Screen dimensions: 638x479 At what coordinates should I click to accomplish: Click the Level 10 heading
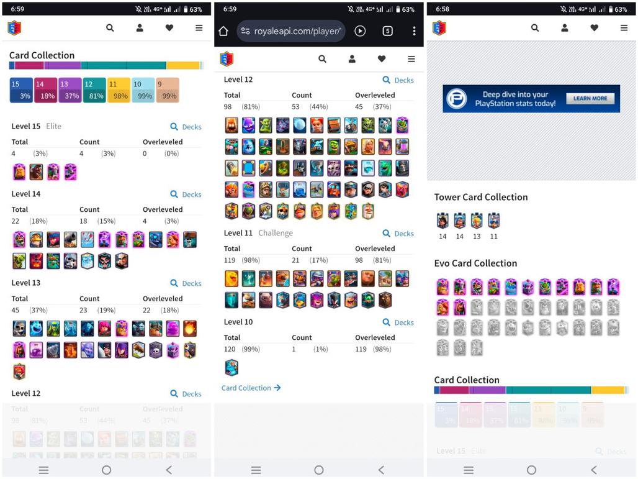click(x=238, y=322)
